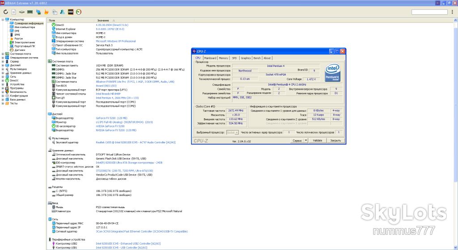Open the 3Com 3C910 Ethernet Controller link
Image resolution: width=458 pixels, height=250 pixels.
click(142, 231)
